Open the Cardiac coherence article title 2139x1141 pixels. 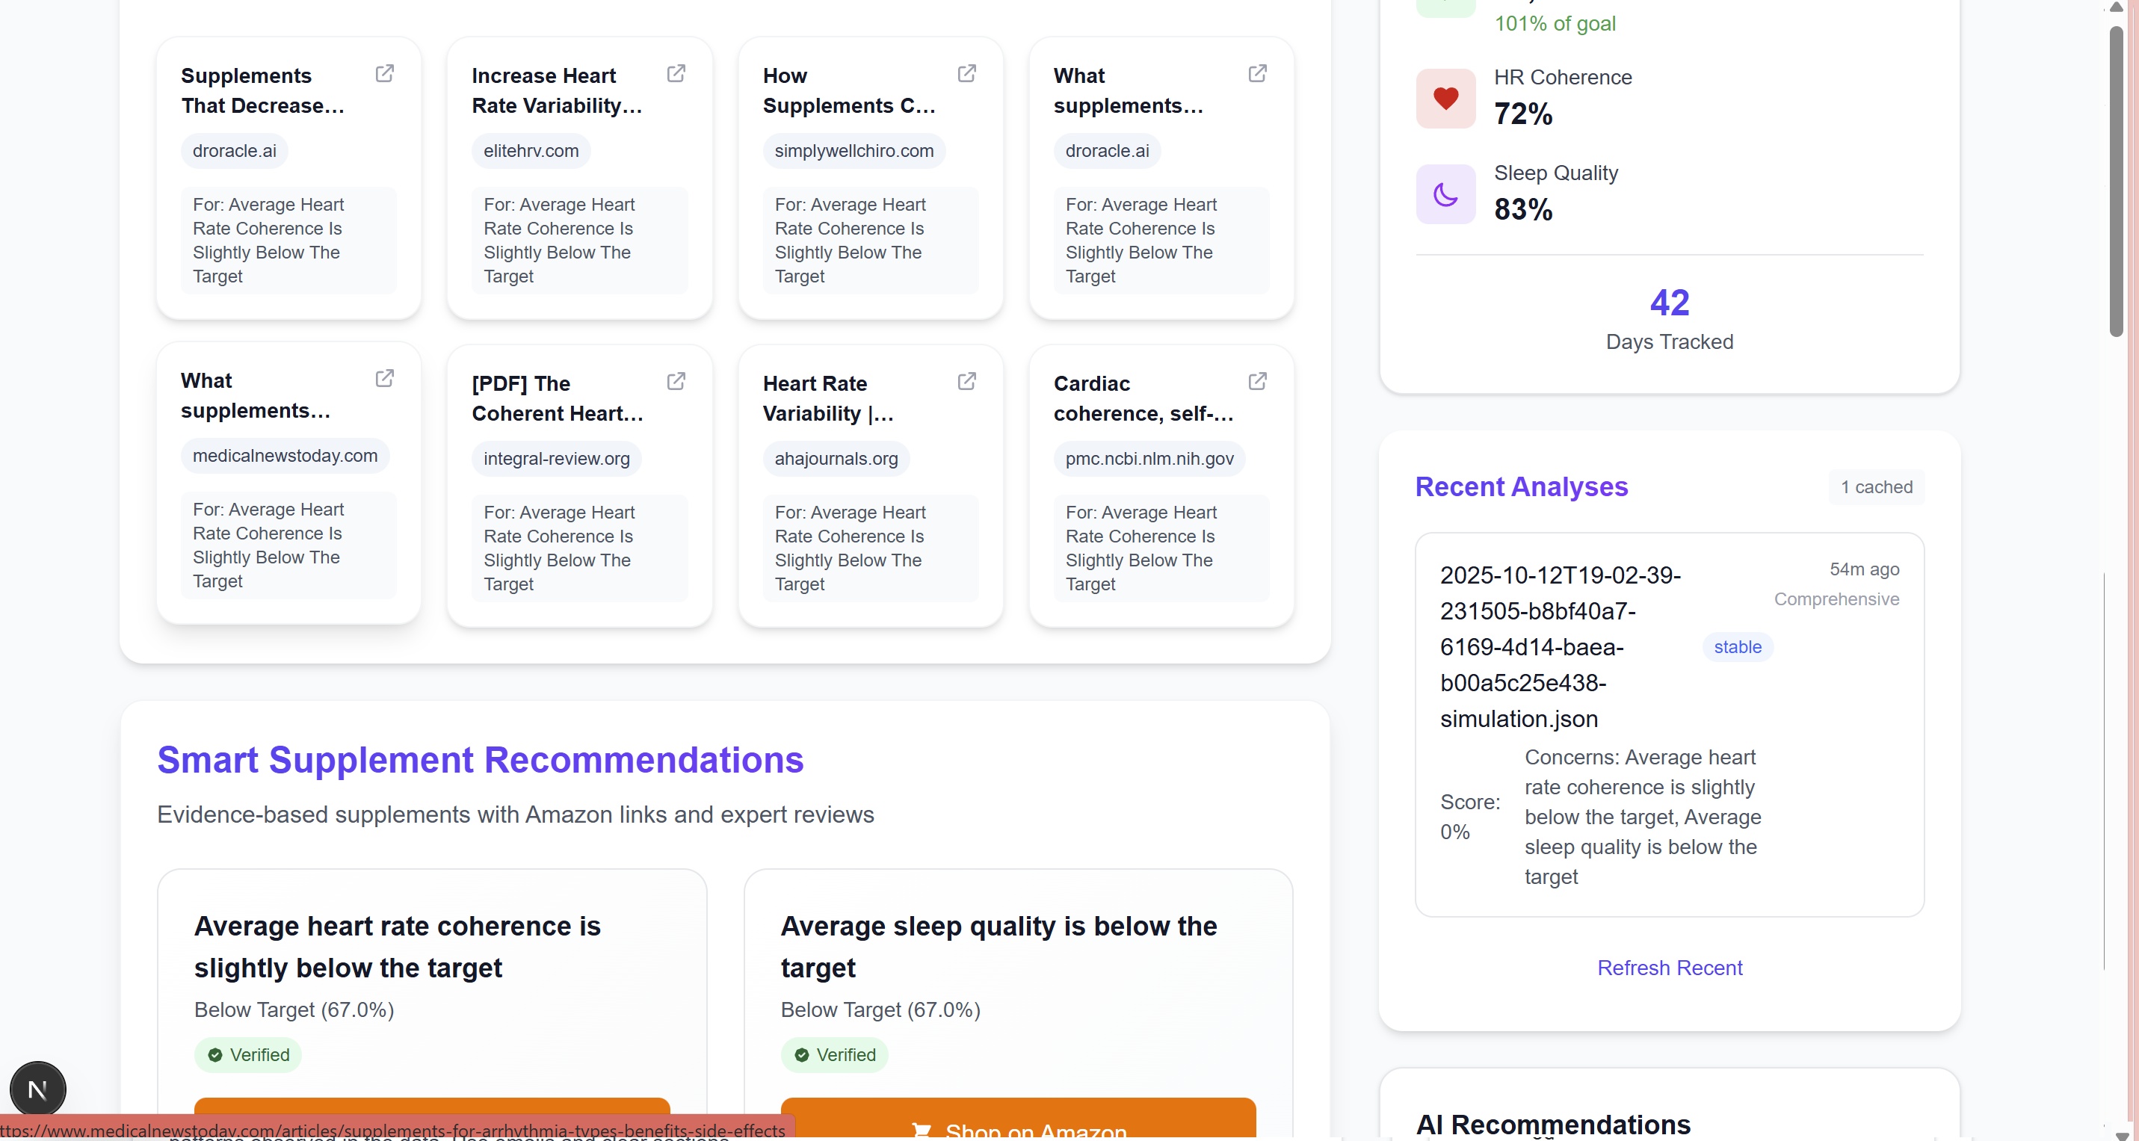point(1143,398)
